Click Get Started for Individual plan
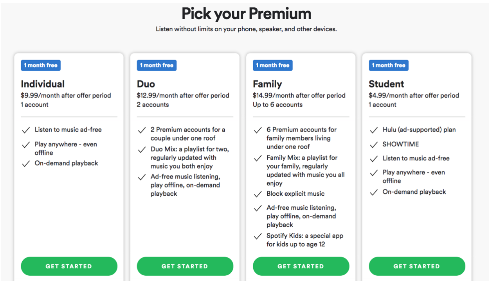 pyautogui.click(x=69, y=266)
